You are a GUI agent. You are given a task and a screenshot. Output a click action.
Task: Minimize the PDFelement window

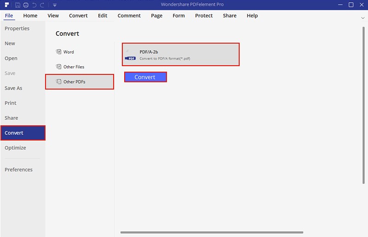(340, 5)
